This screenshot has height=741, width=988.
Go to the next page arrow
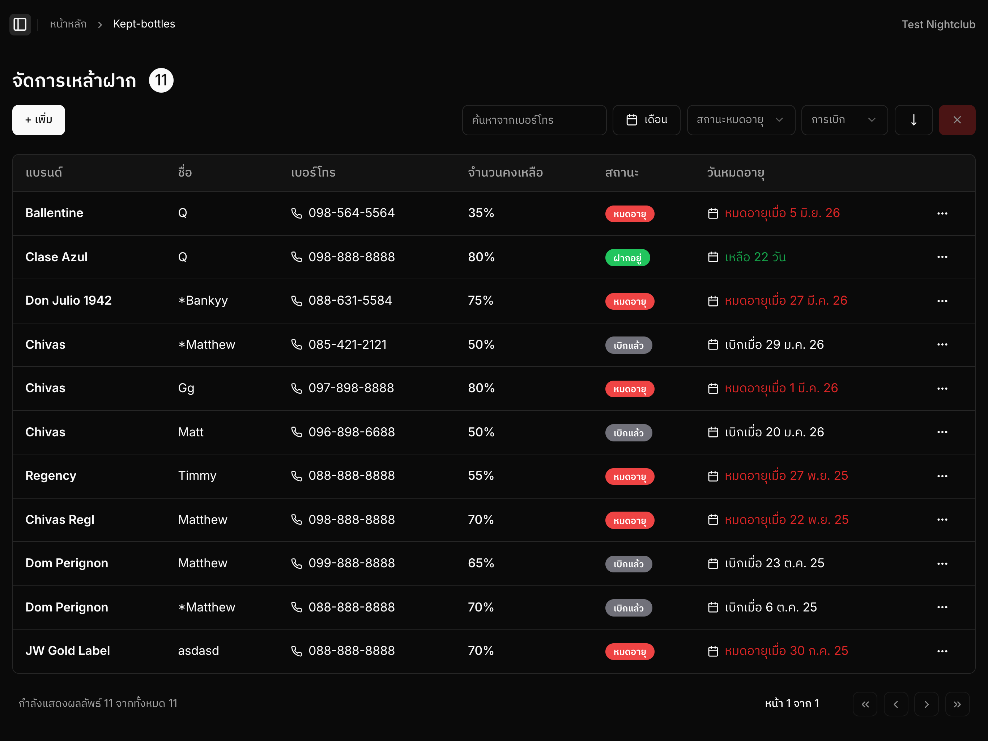point(927,704)
